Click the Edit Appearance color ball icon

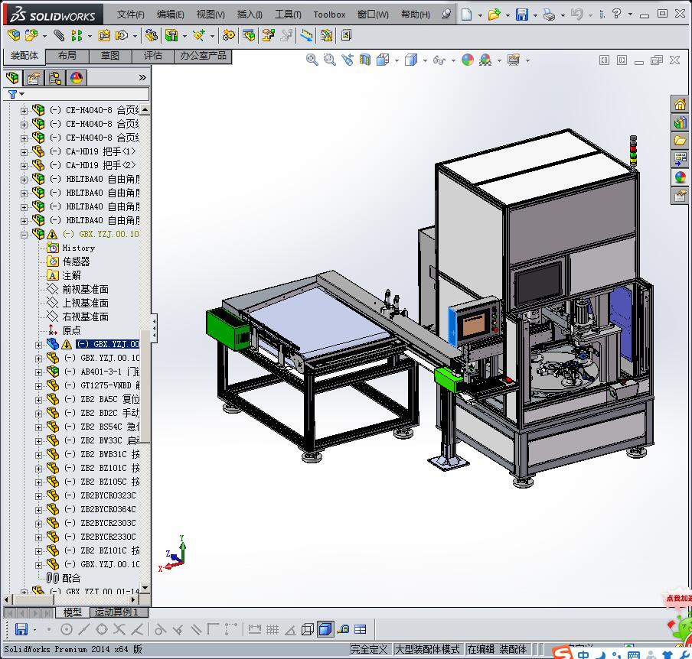[x=468, y=60]
